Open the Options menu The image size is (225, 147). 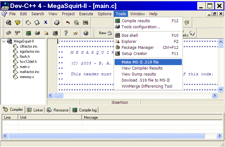click(x=104, y=14)
